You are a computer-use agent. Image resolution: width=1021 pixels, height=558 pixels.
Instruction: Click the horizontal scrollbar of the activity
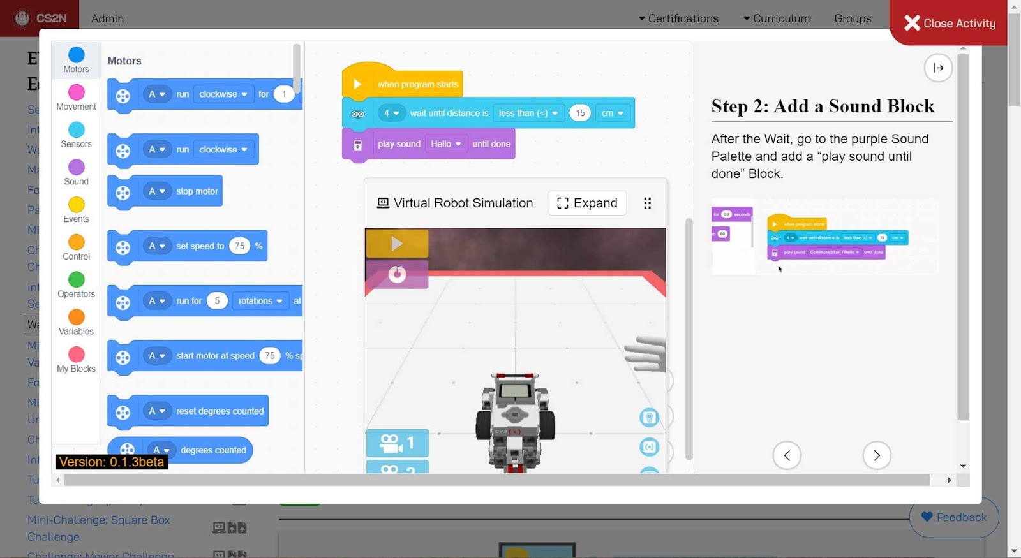click(496, 480)
